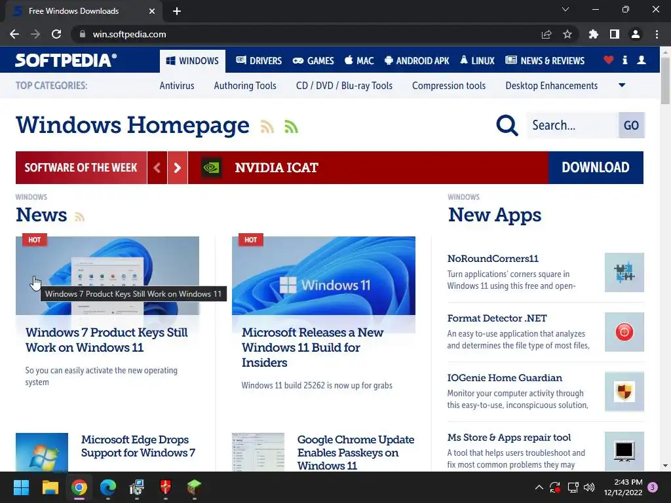Open the user account icon in Softpedia header

641,60
